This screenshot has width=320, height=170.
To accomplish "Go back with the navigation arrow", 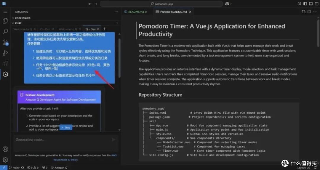I will coord(90,4).
